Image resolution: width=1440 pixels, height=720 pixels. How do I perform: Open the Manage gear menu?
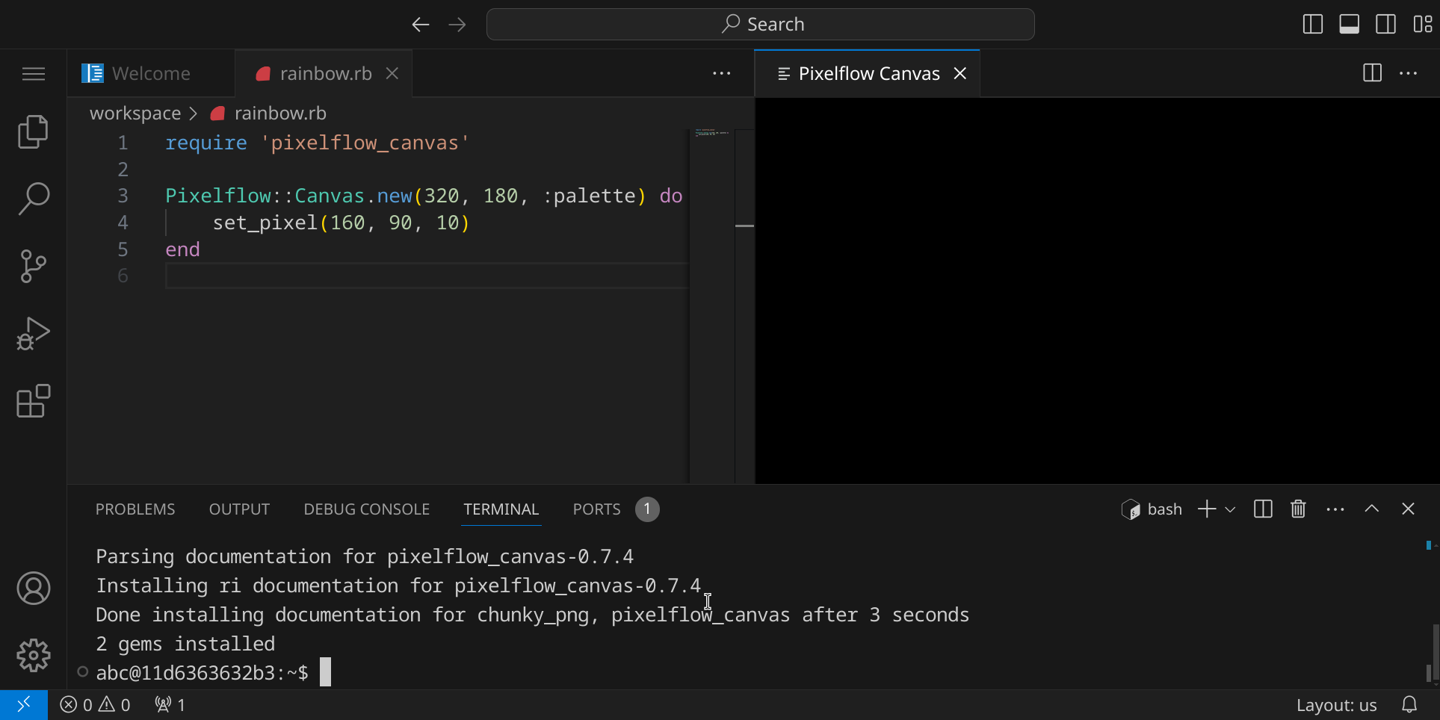coord(33,656)
